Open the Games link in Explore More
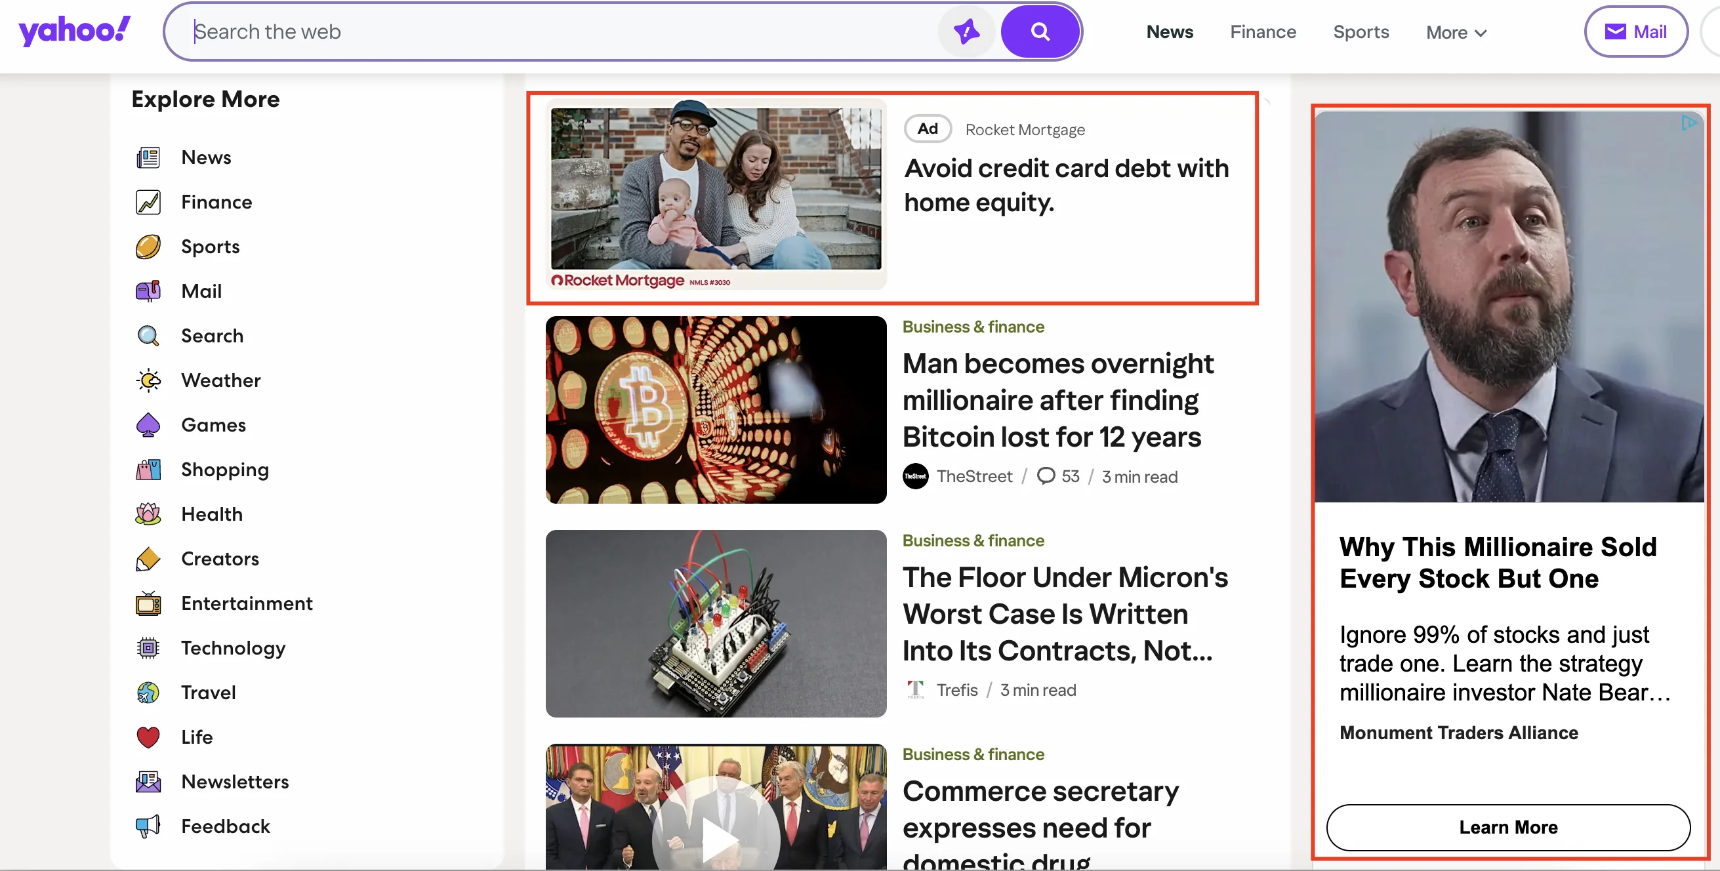 tap(214, 425)
